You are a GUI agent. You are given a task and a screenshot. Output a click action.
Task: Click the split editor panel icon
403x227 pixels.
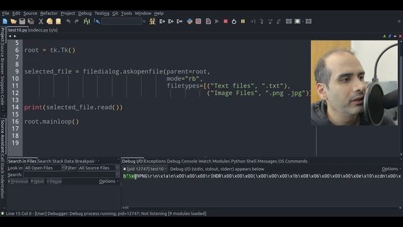point(288,21)
